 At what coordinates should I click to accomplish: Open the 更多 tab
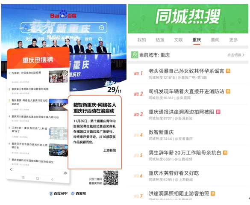tap(233, 40)
